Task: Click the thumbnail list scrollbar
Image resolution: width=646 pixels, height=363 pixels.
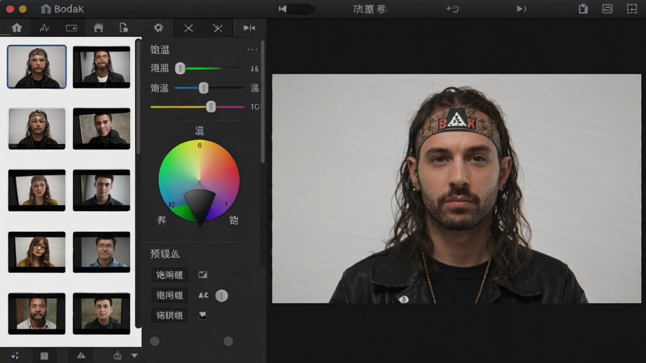Action: [138, 96]
